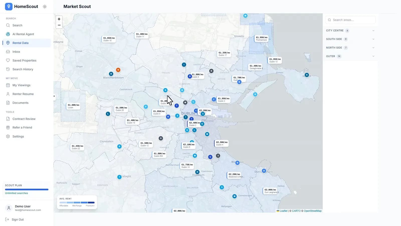401x226 pixels.
Task: Click Portmarnock €1,950/mo rent label
Action: point(262,38)
